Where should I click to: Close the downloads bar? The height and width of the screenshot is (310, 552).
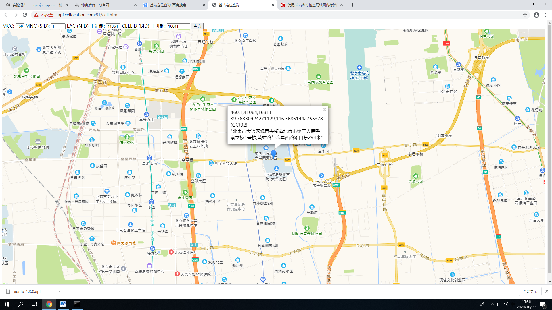tap(547, 291)
